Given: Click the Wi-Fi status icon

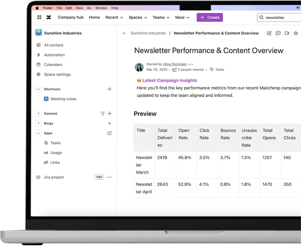Looking at the screenshot, I should [298, 8].
